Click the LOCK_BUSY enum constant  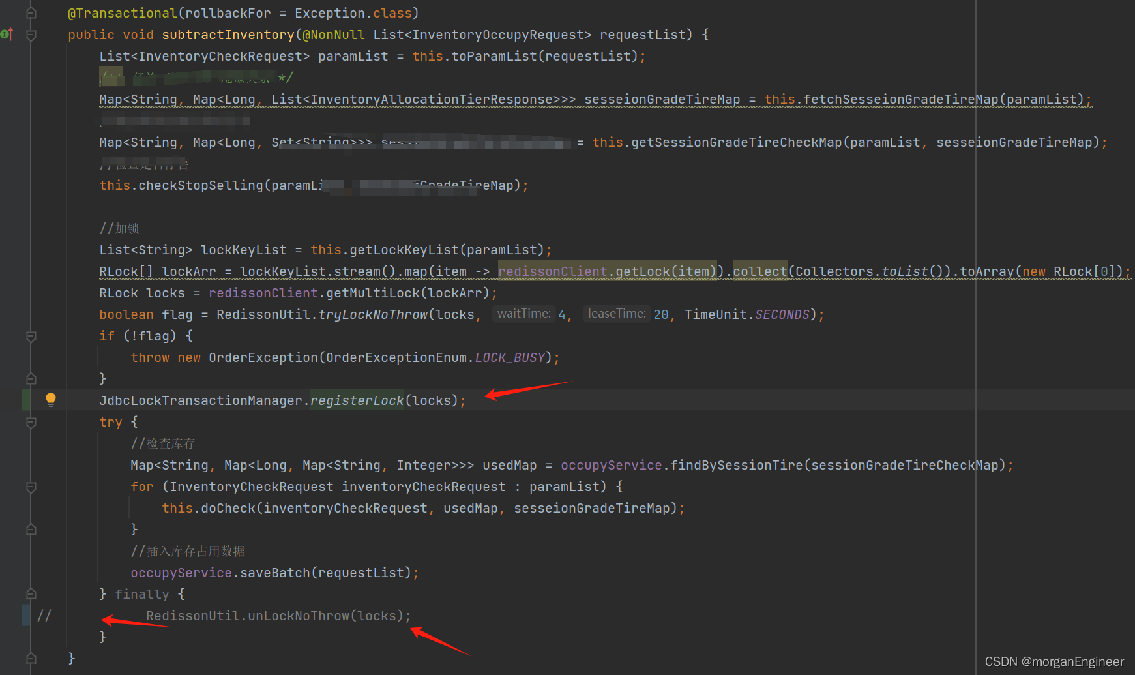pos(510,357)
